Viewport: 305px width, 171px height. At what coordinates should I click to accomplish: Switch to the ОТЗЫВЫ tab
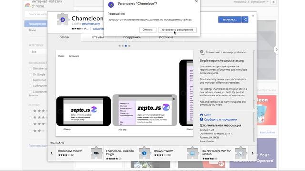[98, 38]
